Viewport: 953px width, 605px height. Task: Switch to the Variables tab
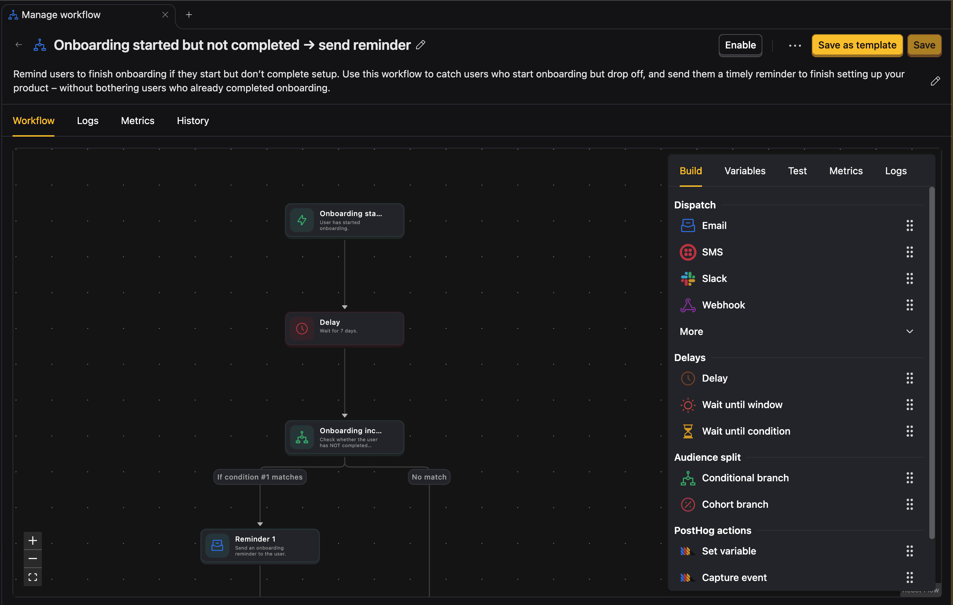(x=745, y=170)
